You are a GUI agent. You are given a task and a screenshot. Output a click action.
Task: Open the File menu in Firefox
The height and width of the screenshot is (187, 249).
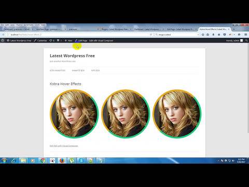point(2,25)
